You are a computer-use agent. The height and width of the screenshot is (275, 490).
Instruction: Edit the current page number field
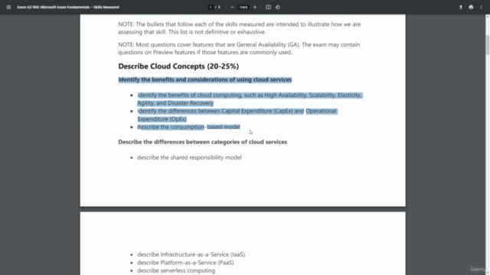click(x=211, y=7)
